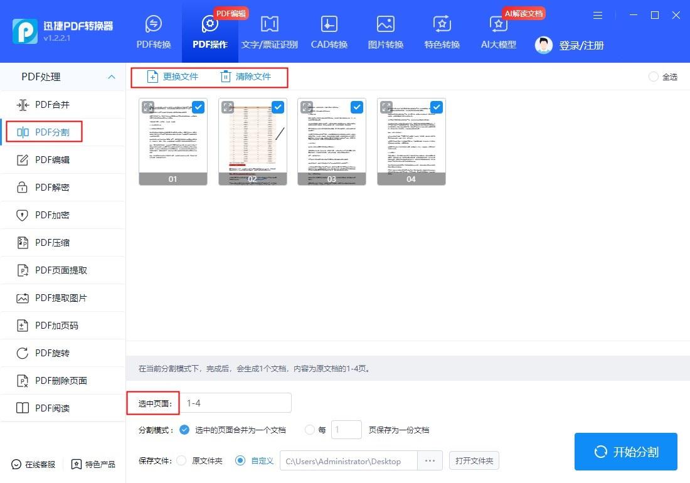Open the AI大模型 tab
This screenshot has height=483, width=690.
(498, 31)
